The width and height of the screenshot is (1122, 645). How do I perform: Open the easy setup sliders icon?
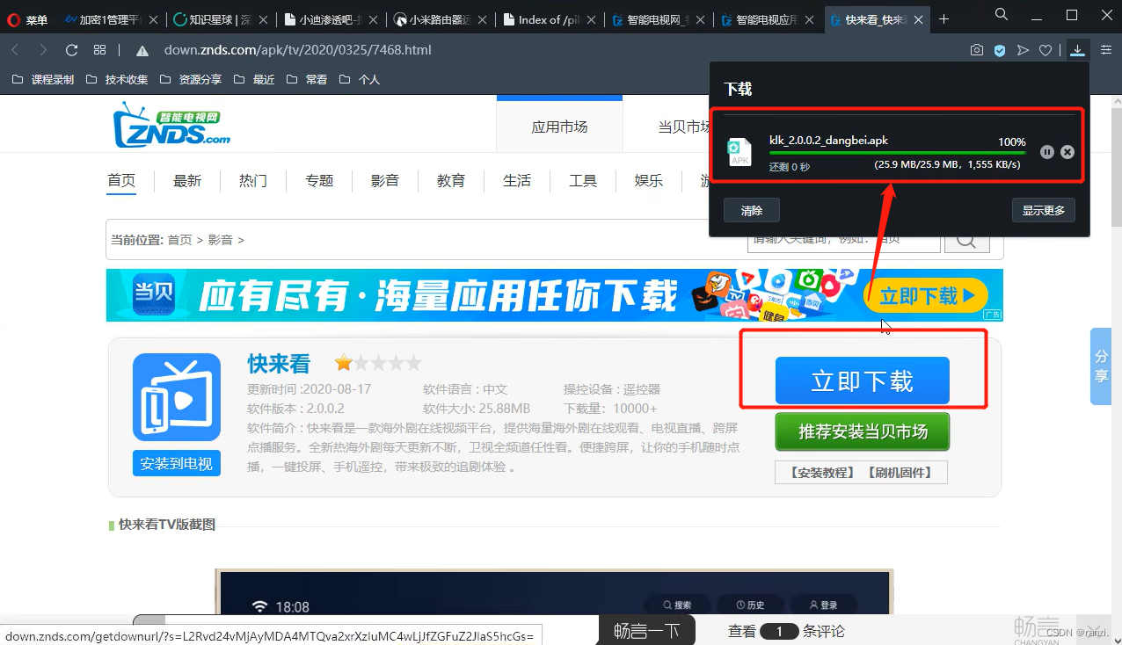point(1106,50)
